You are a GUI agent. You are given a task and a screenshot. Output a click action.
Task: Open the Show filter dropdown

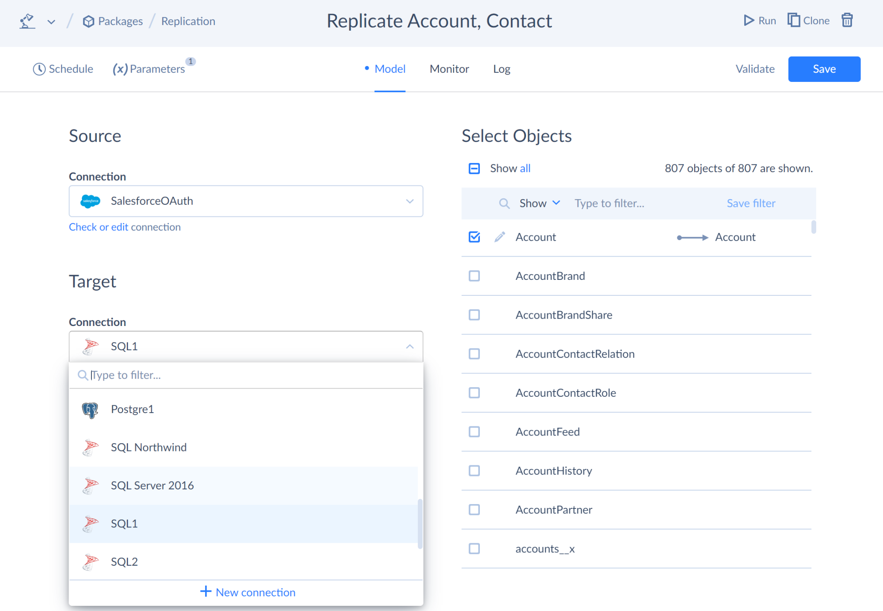coord(539,203)
